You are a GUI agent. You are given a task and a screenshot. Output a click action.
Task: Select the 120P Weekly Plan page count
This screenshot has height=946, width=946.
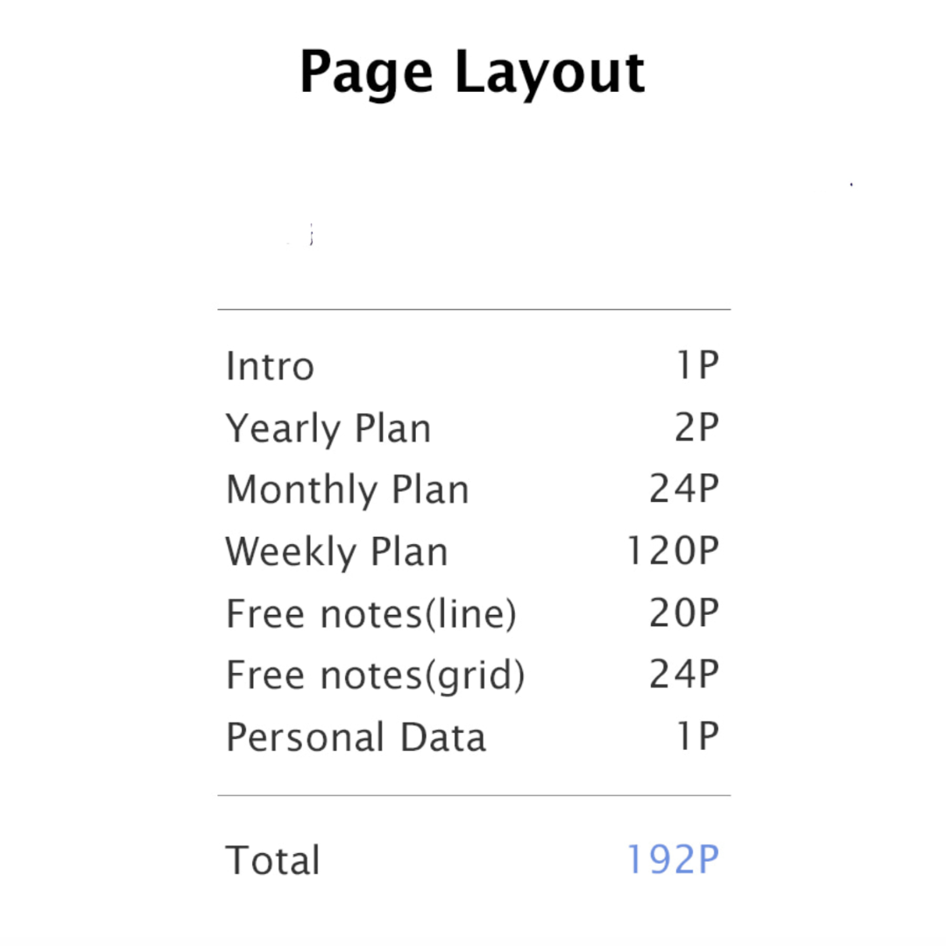coord(672,552)
